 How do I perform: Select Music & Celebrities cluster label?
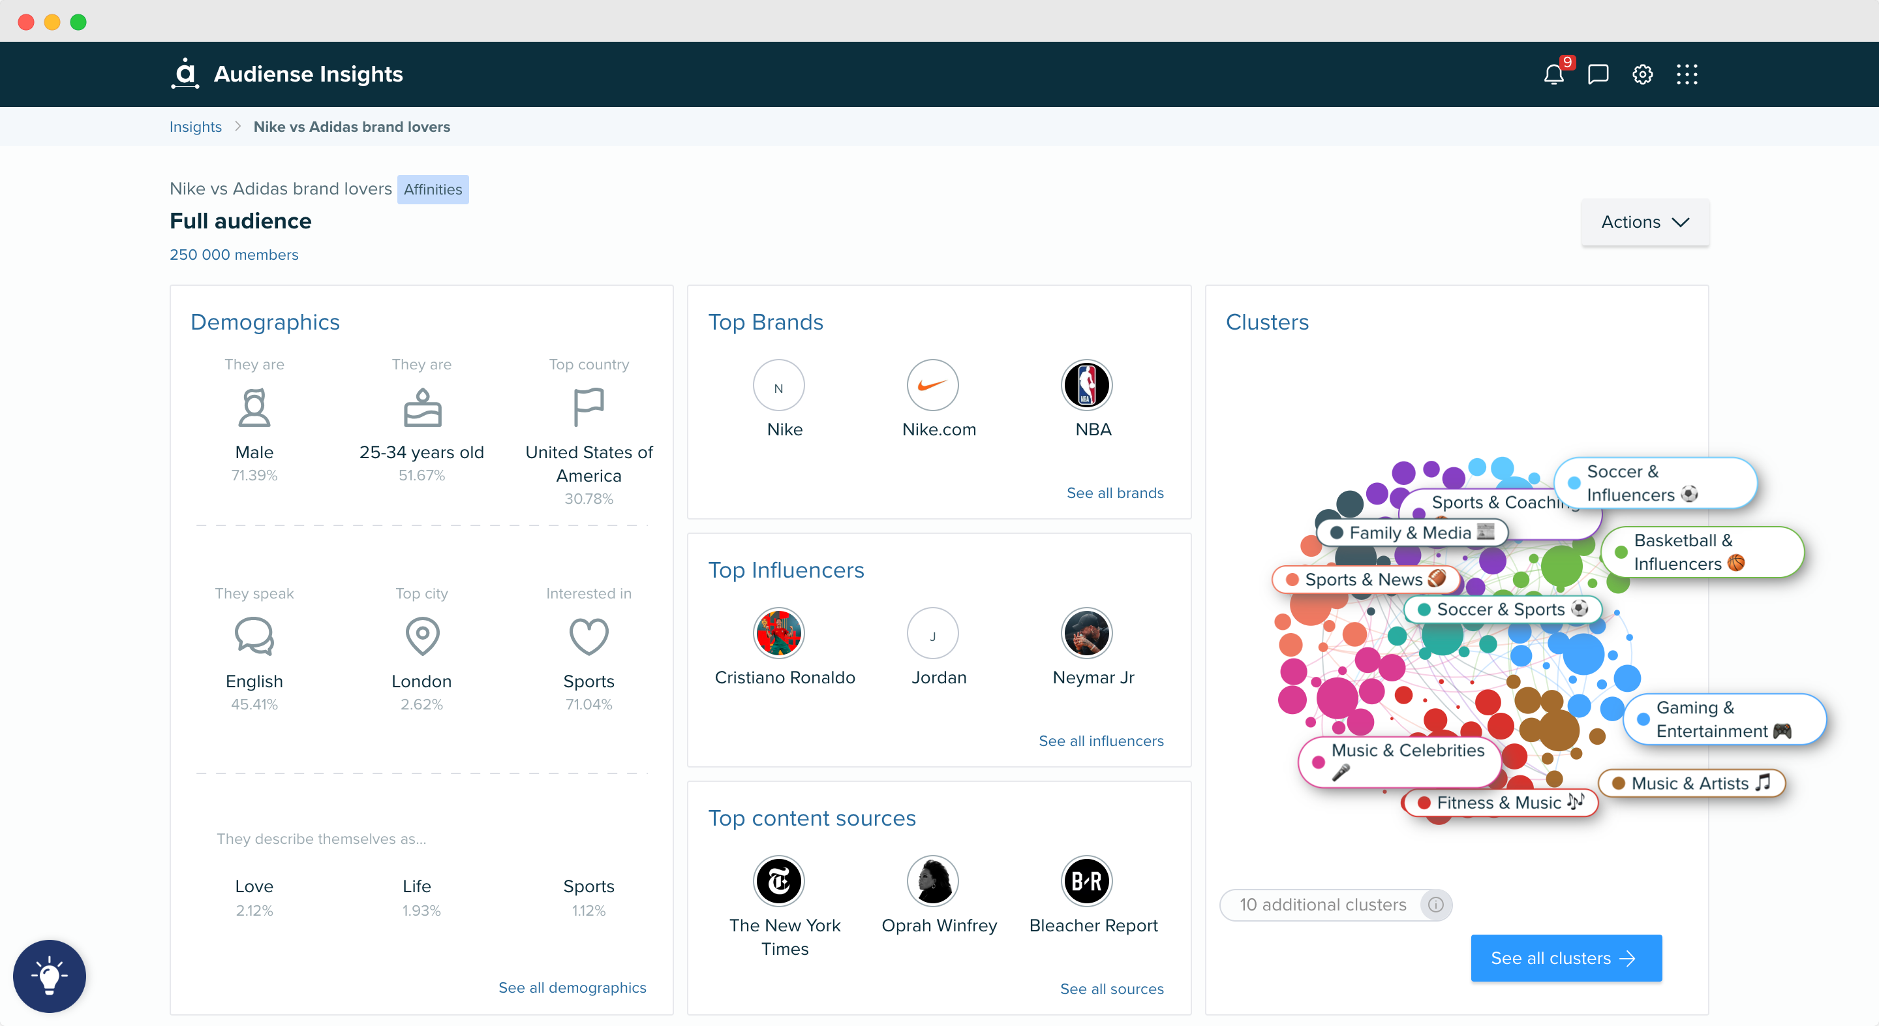tap(1399, 762)
